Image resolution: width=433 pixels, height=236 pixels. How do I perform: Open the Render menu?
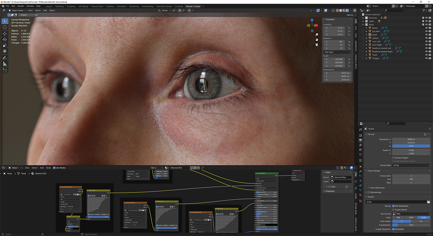(x=21, y=6)
